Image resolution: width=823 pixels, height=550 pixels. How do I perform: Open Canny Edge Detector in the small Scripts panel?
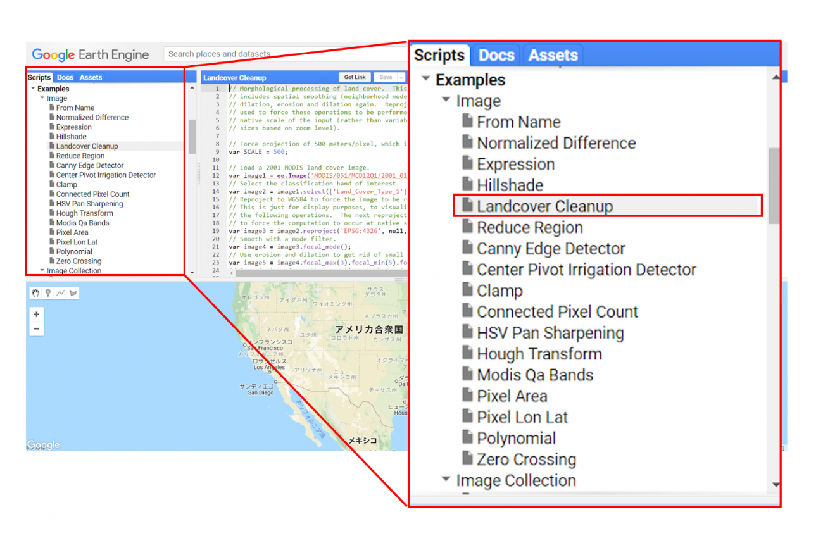(x=90, y=165)
